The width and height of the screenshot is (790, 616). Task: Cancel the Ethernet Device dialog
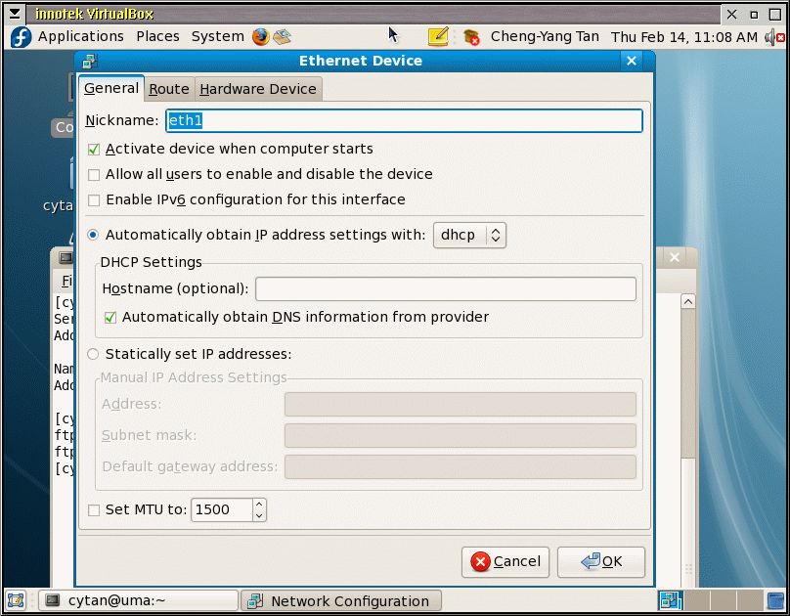[x=505, y=561]
